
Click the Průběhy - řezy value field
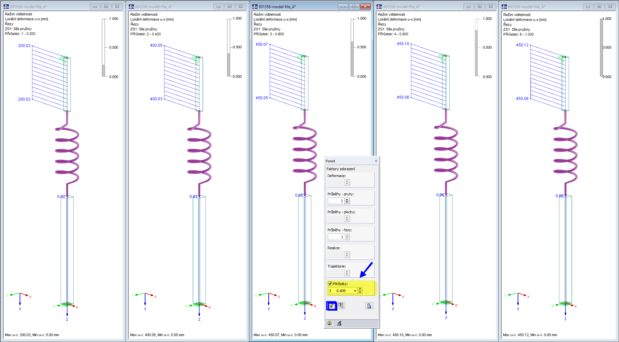coord(336,237)
